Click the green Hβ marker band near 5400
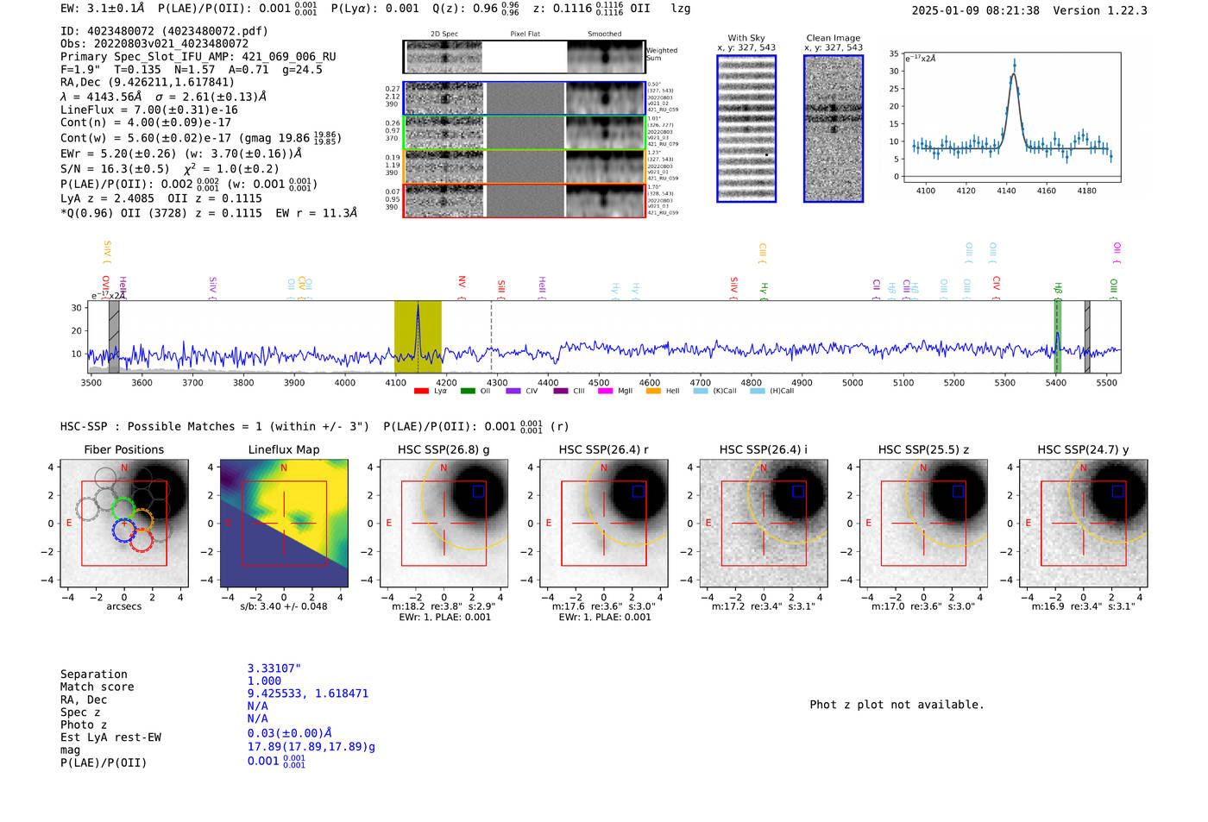Viewport: 1208px width, 822px height. tap(1057, 336)
